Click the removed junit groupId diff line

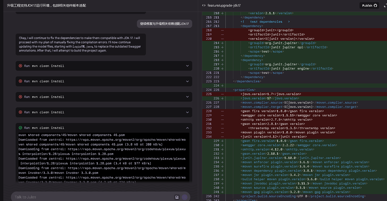click(271, 30)
